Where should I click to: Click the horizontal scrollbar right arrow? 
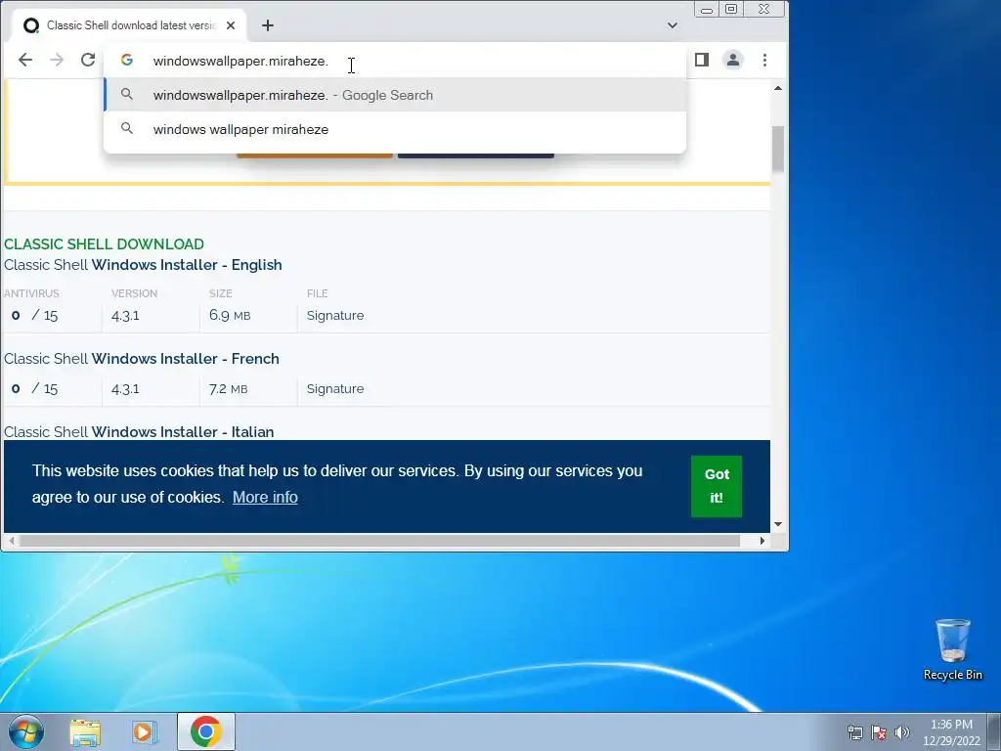(762, 541)
